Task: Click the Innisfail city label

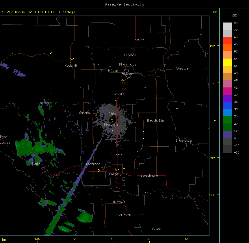Action: coord(120,94)
